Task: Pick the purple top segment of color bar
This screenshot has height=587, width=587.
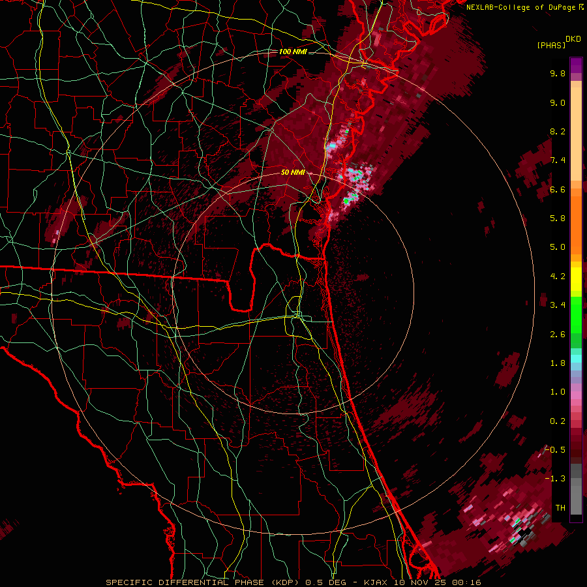Action: click(x=576, y=65)
